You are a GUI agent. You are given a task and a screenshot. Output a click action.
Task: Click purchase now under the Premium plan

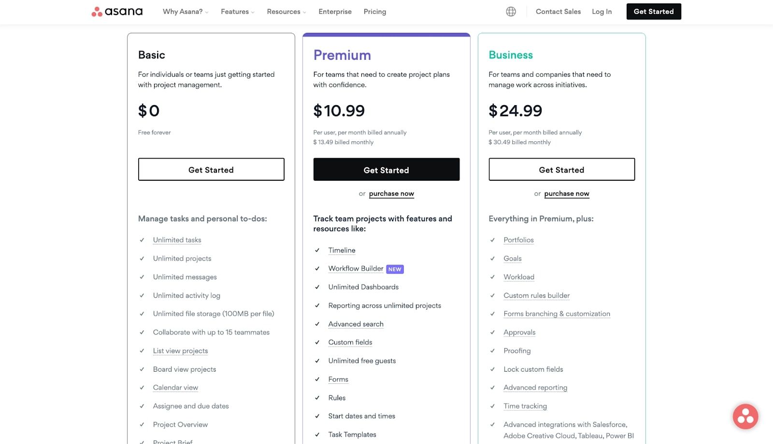tap(391, 194)
